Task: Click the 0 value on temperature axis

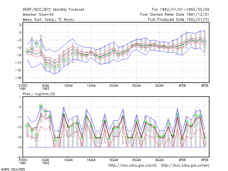Action: [x=20, y=32]
